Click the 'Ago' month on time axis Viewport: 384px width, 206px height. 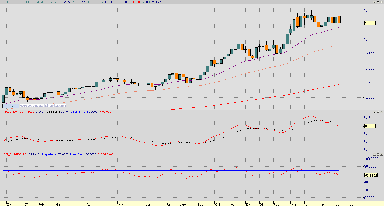click(x=183, y=204)
